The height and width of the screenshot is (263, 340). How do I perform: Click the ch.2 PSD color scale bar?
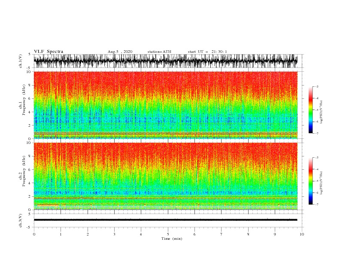tap(310, 181)
